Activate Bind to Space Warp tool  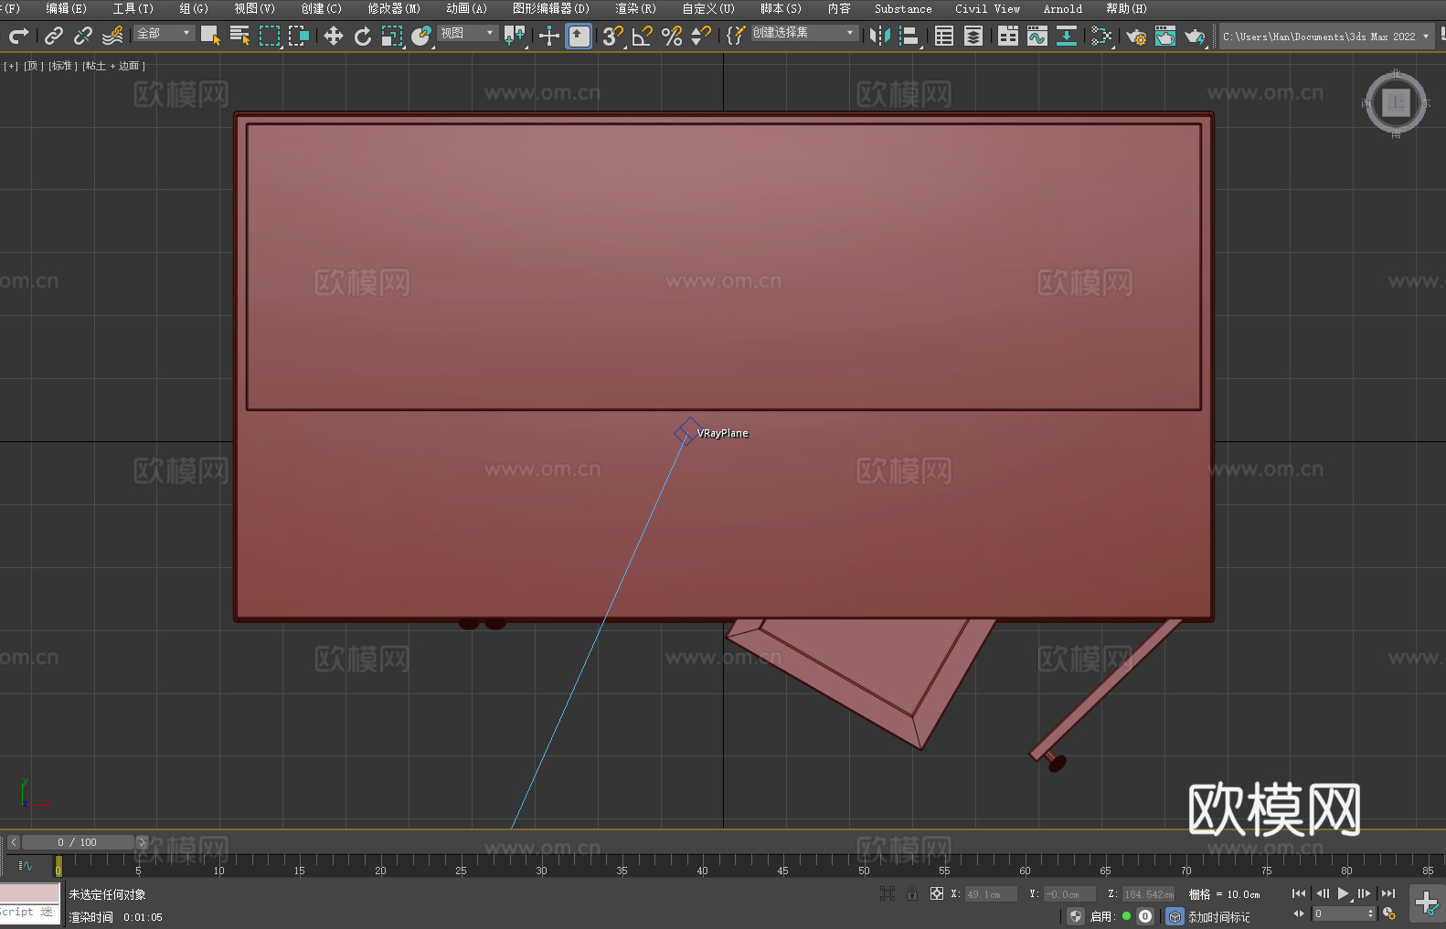(112, 36)
